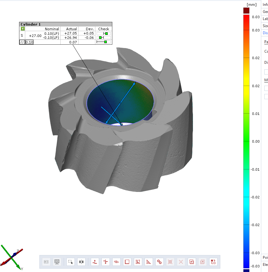This screenshot has width=268, height=272.
Task: Select the red down-arrow onto line tool
Action: pos(95,262)
